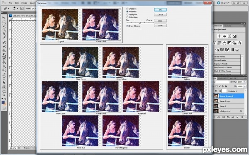The height and width of the screenshot is (155, 249).
Task: Add a Hue/Saturation adjustment
Action: tap(219, 43)
